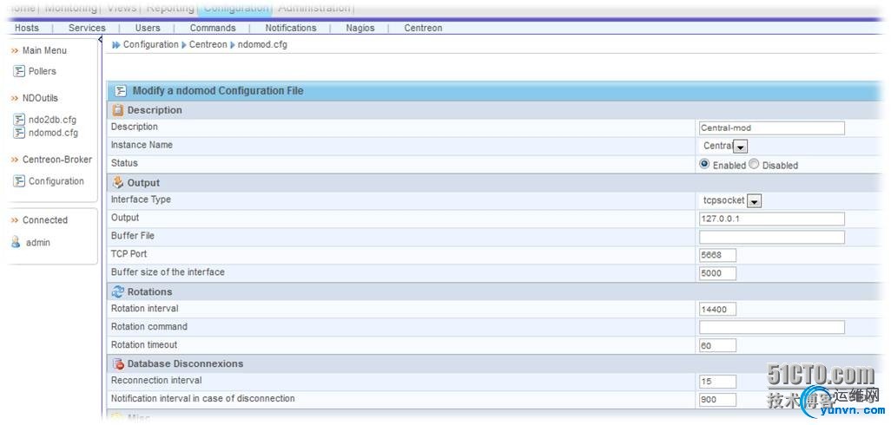Image resolution: width=891 pixels, height=425 pixels.
Task: Click the Description section icon
Action: pyautogui.click(x=117, y=110)
